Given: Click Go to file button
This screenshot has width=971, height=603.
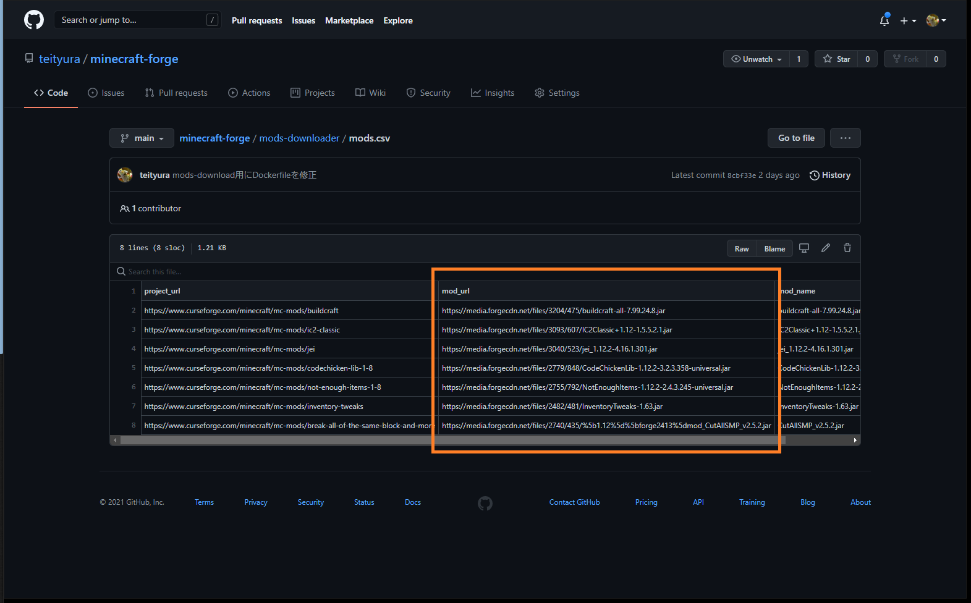Looking at the screenshot, I should point(796,138).
